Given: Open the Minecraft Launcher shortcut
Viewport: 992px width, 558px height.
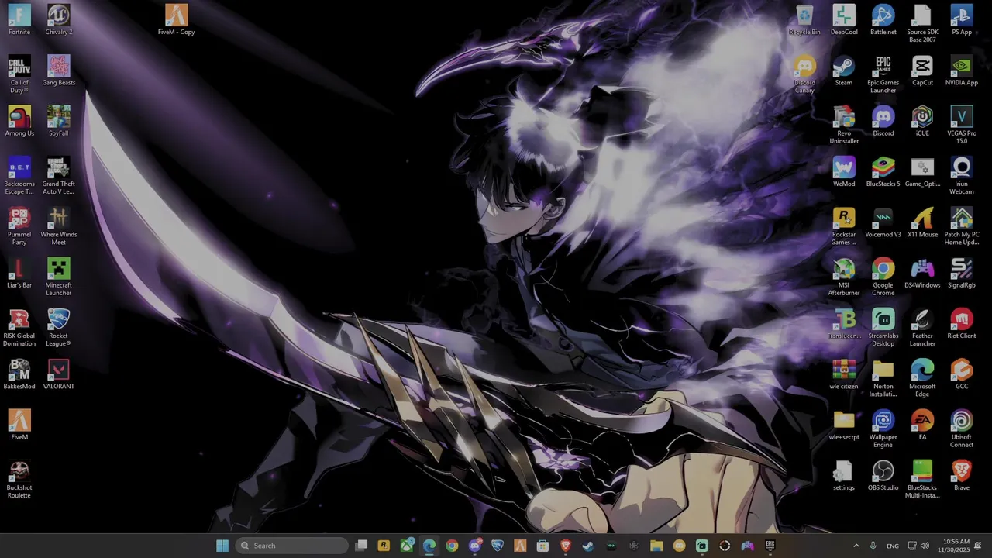Looking at the screenshot, I should [x=59, y=277].
